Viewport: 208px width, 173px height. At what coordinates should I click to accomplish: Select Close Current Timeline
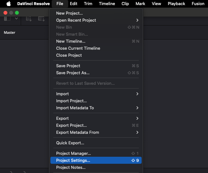(78, 48)
